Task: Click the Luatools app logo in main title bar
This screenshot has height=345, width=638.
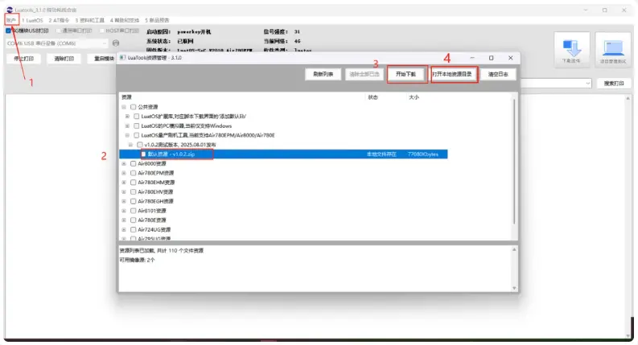Action: [10, 10]
